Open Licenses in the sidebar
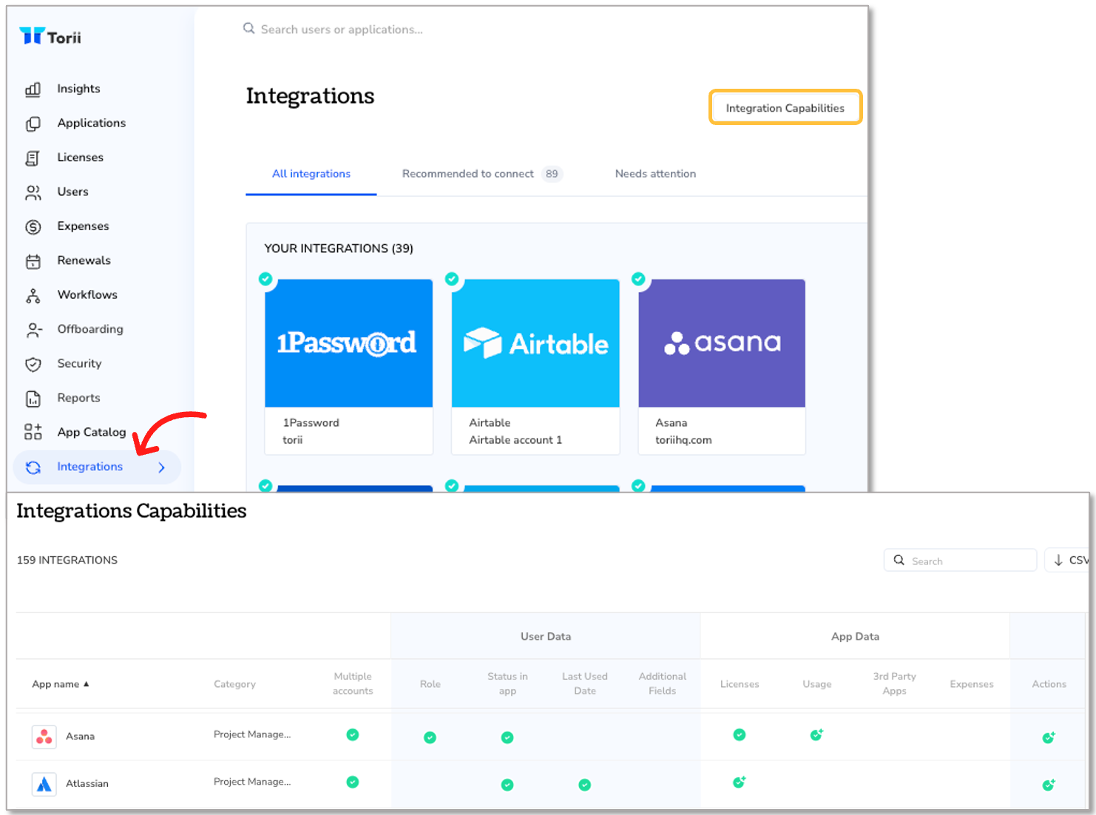The height and width of the screenshot is (815, 1096). (80, 158)
